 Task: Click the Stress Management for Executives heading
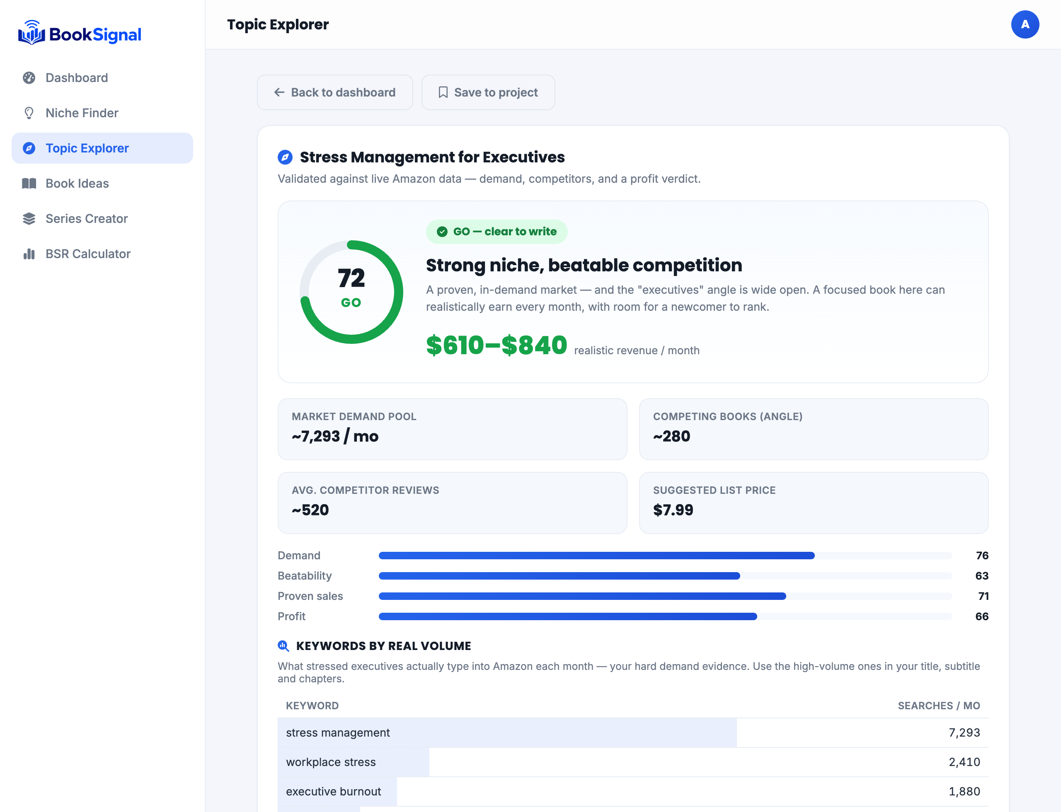point(432,157)
